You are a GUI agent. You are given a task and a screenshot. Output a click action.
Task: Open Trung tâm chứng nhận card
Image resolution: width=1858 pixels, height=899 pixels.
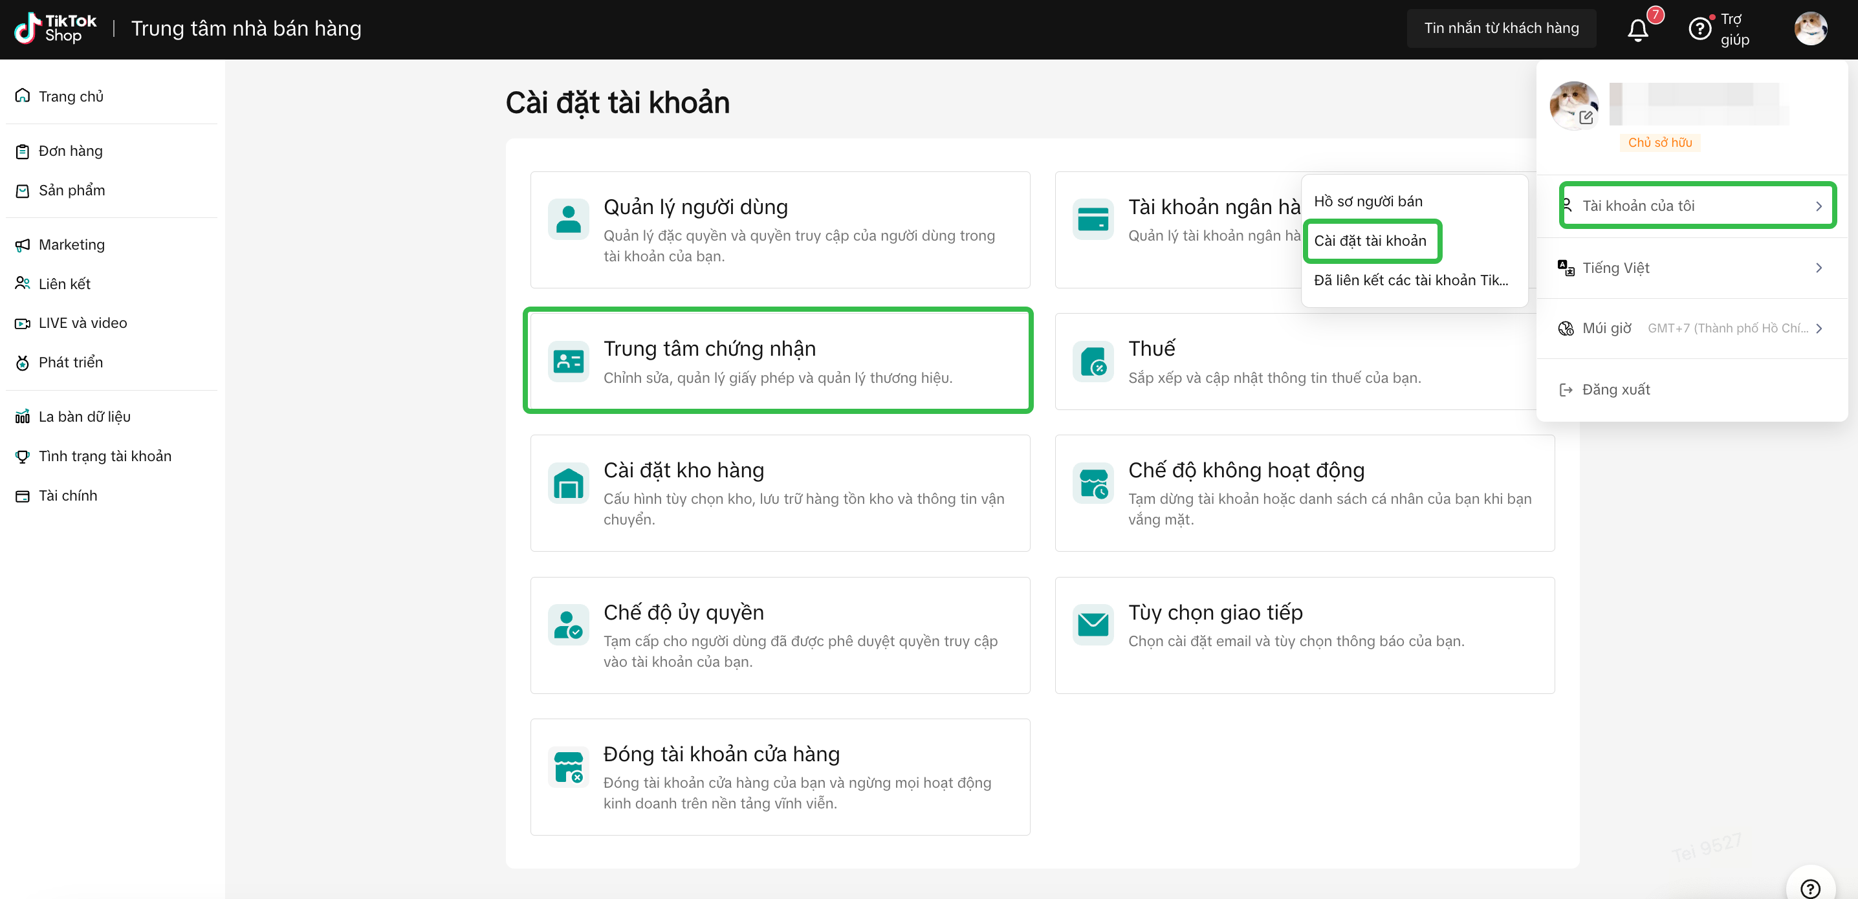pyautogui.click(x=778, y=360)
